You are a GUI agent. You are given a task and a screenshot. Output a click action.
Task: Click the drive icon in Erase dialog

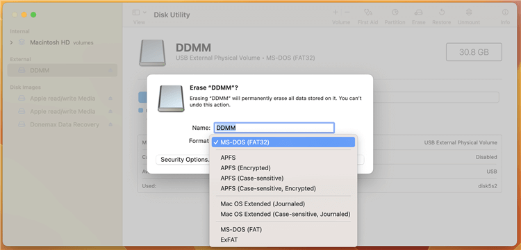tap(171, 99)
